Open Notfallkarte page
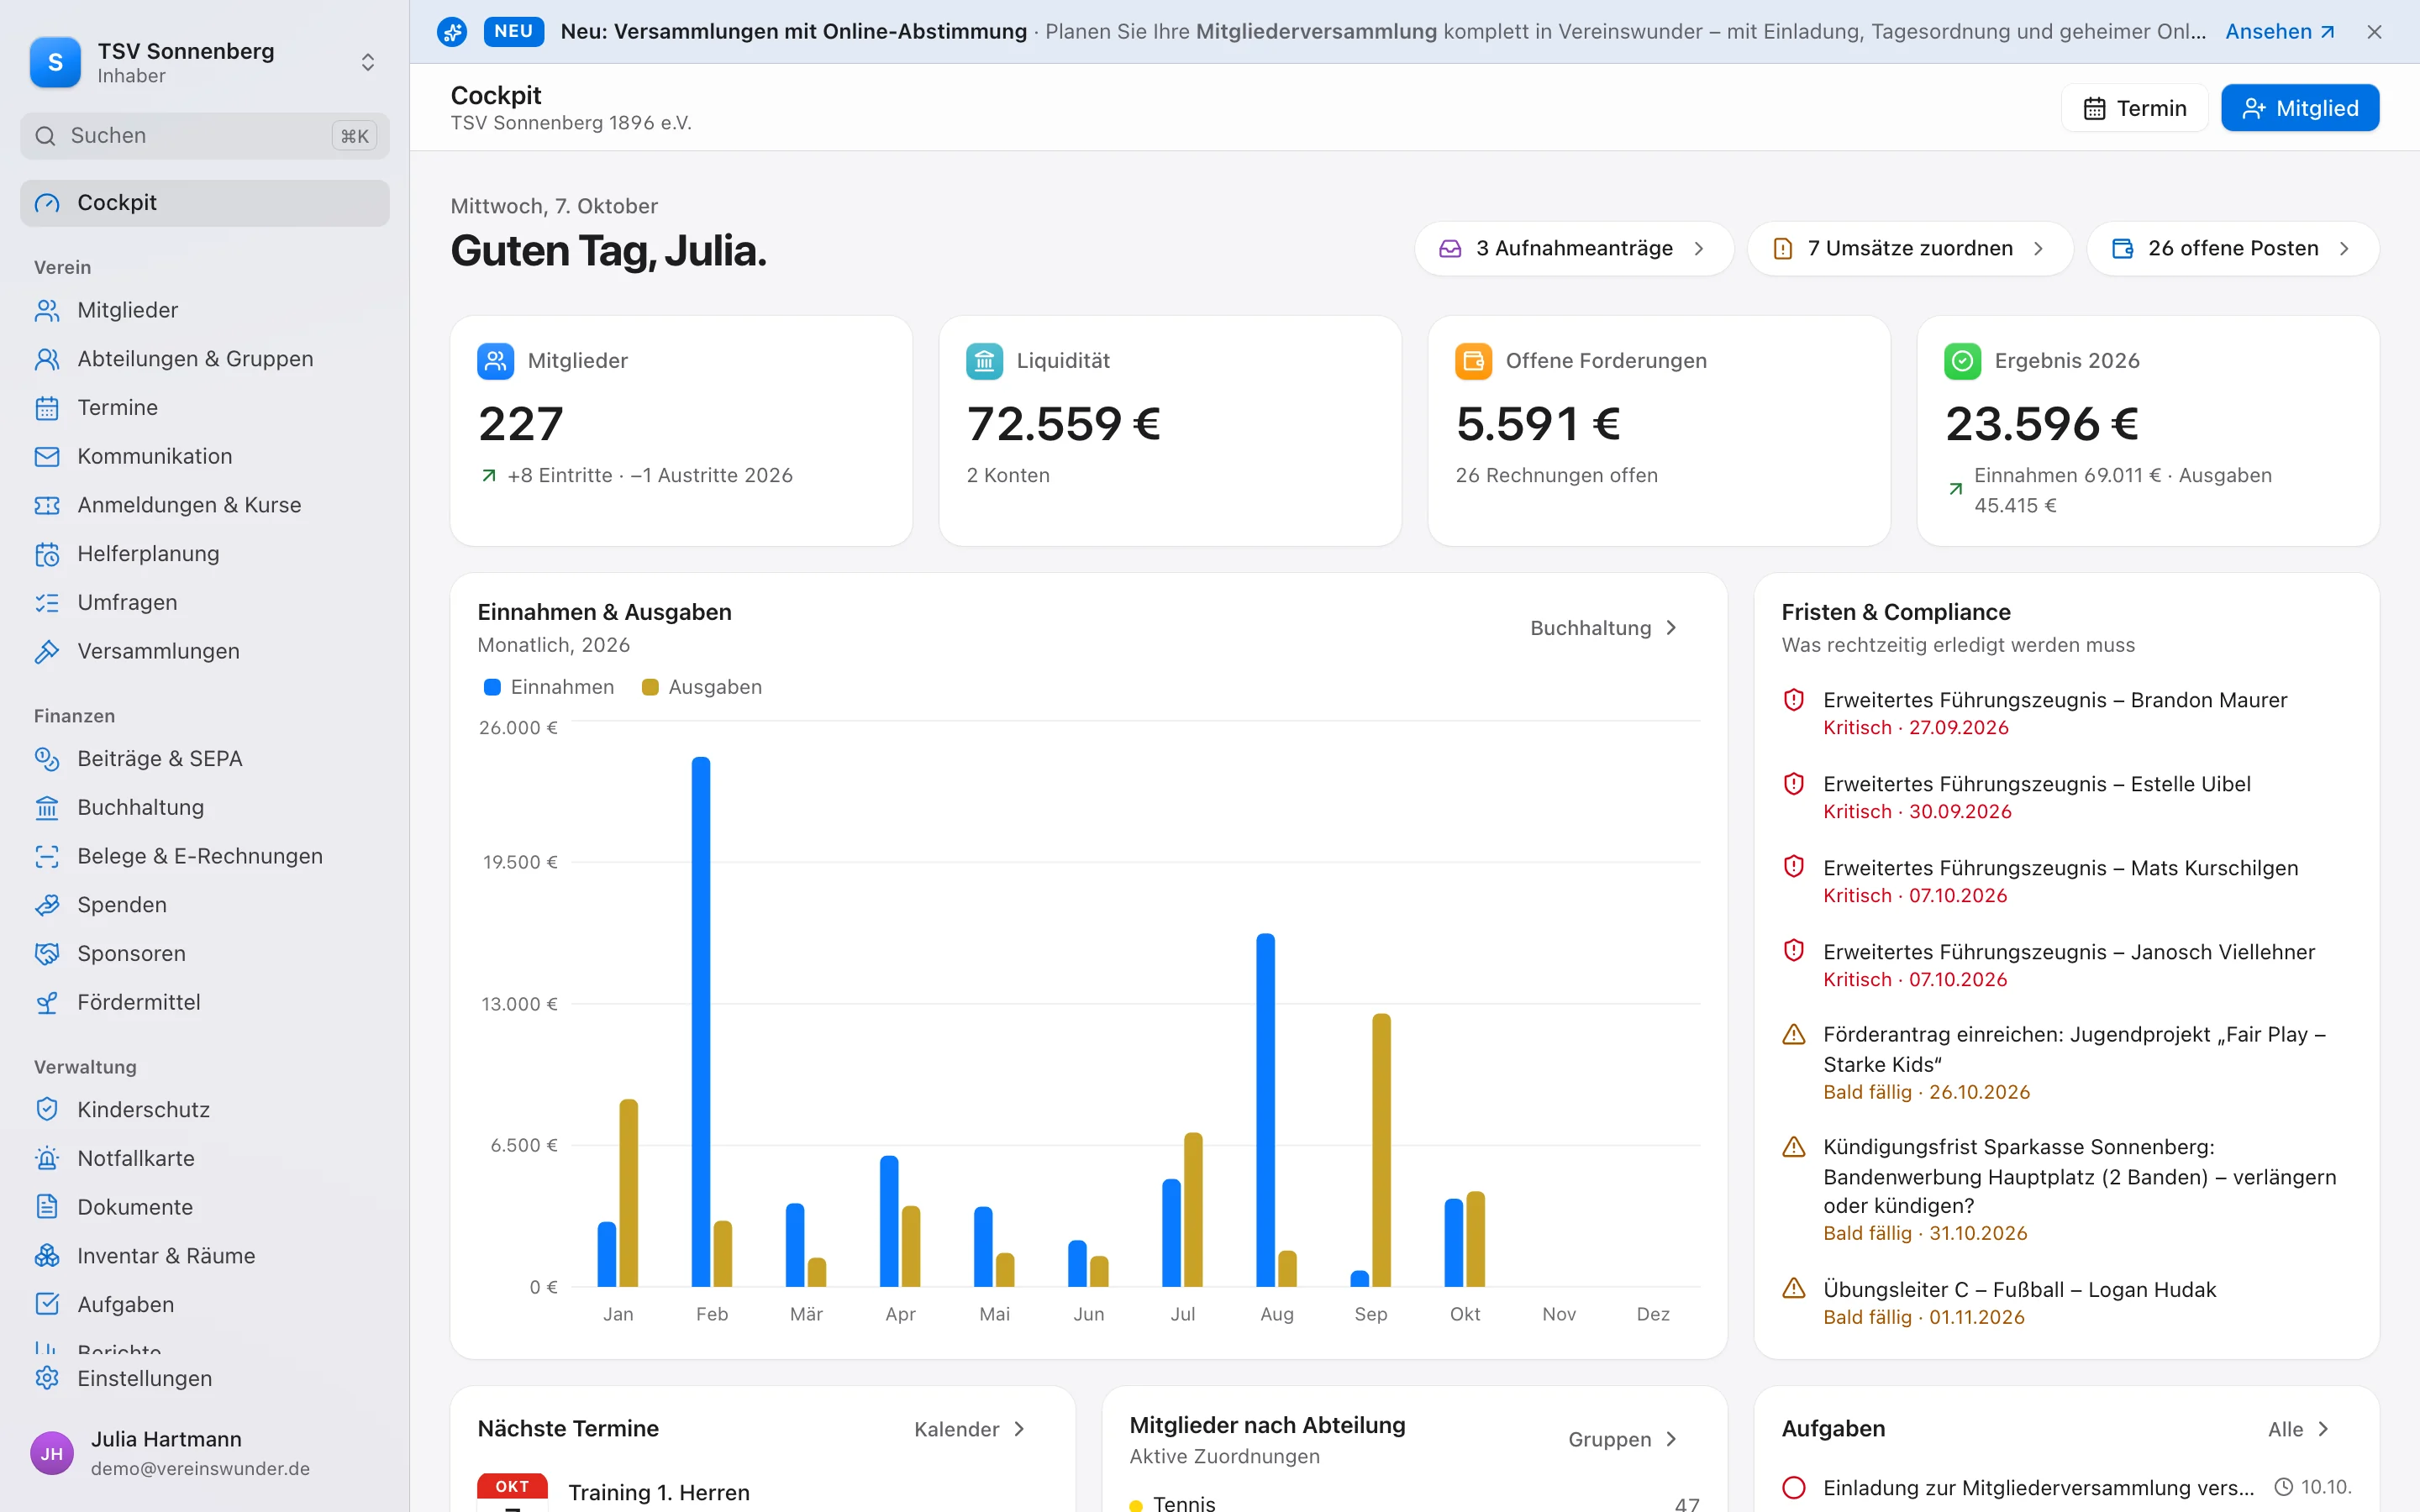The image size is (2420, 1512). point(204,1158)
